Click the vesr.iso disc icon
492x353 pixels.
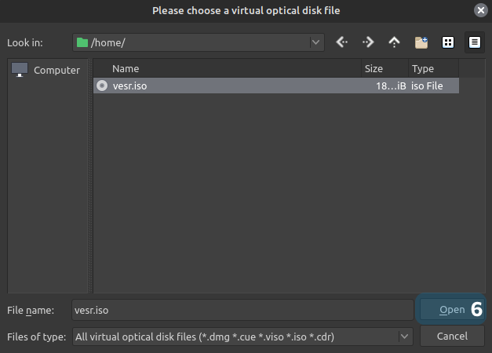pos(102,86)
